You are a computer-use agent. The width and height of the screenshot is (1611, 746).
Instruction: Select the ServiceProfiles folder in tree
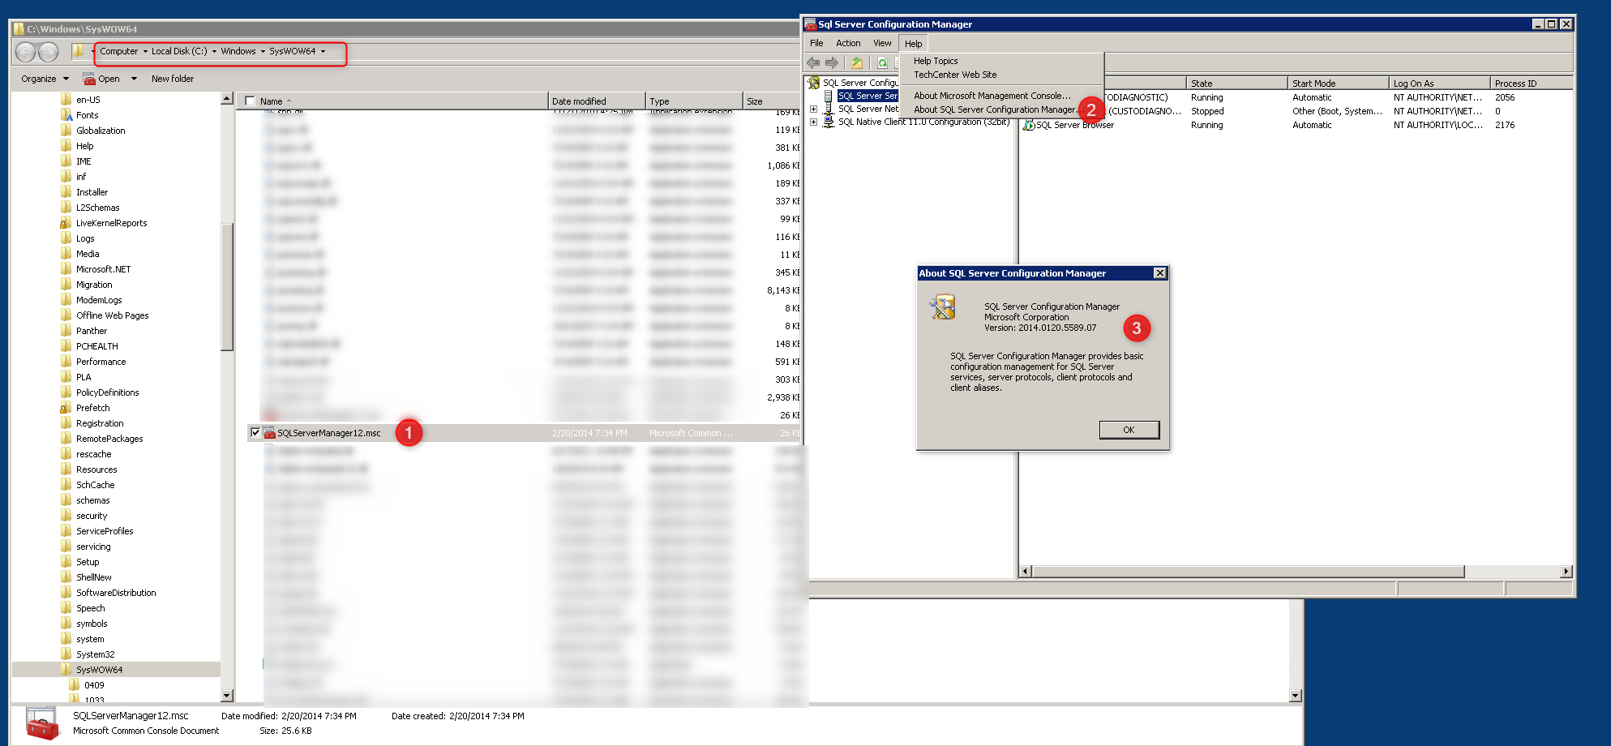105,531
